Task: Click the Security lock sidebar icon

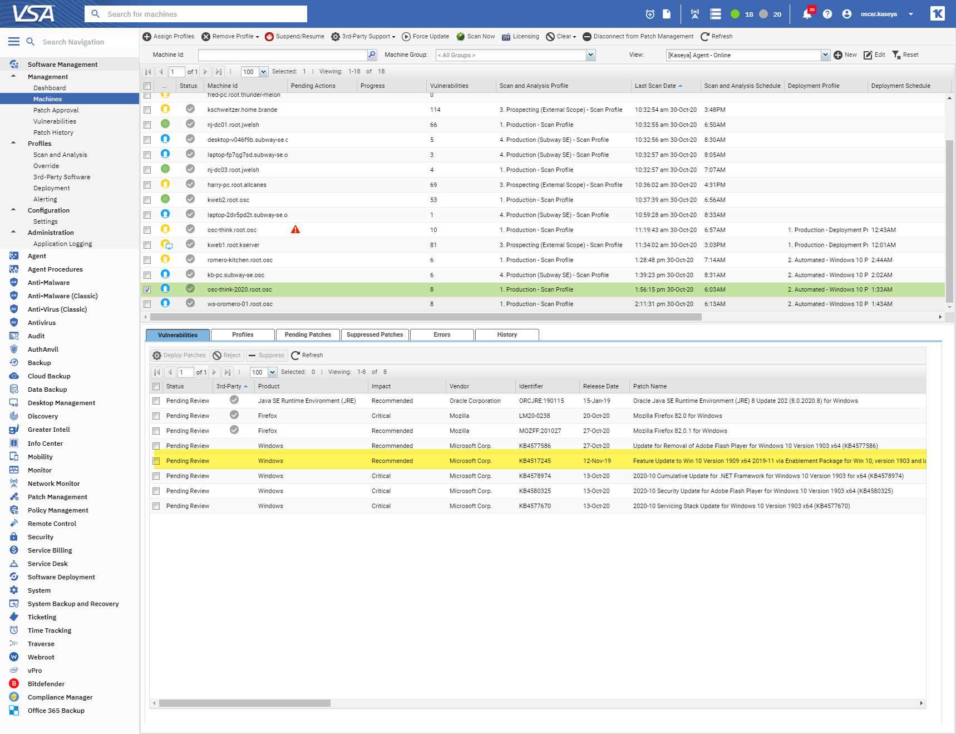Action: [14, 536]
